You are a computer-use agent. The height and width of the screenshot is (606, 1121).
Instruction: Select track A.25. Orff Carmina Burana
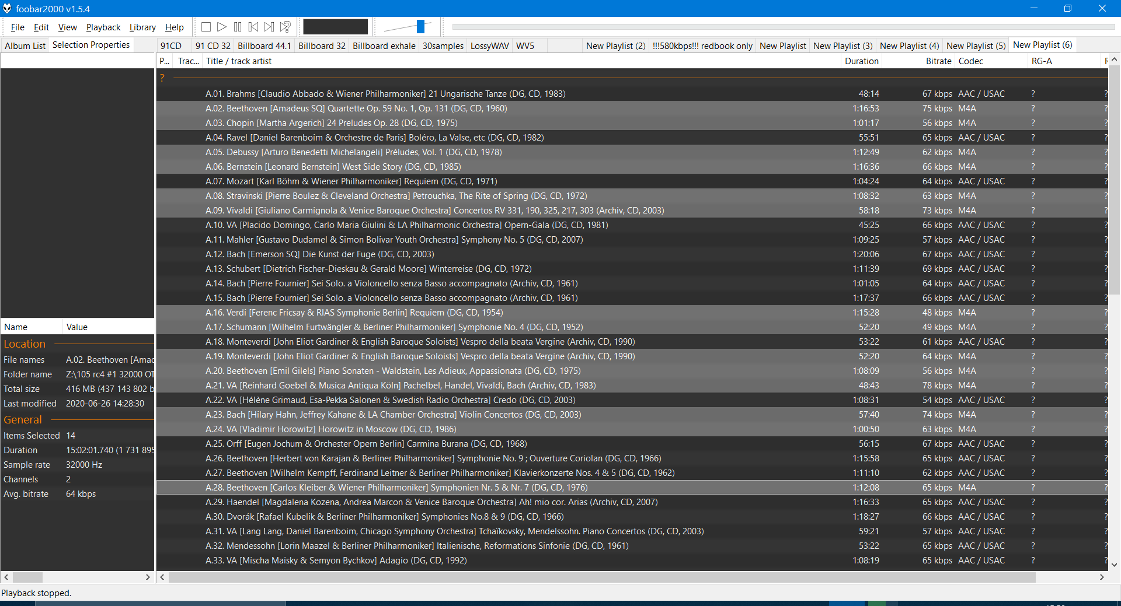point(632,444)
